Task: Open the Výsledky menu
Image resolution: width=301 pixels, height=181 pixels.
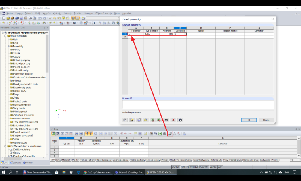Action: (x=57, y=13)
